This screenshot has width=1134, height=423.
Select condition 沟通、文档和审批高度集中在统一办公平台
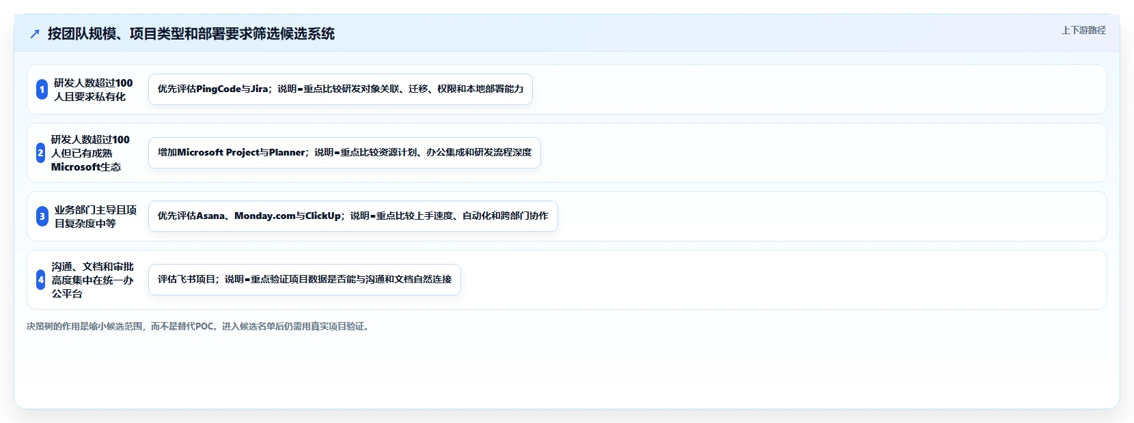click(x=93, y=280)
